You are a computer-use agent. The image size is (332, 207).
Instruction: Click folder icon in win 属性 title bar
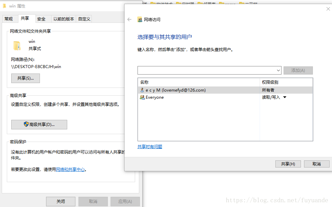point(4,6)
